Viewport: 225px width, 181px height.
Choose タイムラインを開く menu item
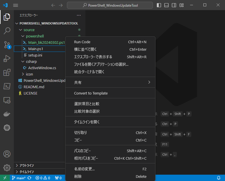tap(110, 122)
